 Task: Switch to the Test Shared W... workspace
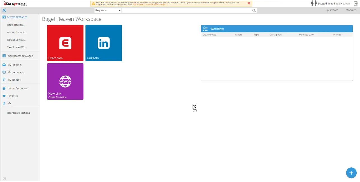[16, 47]
